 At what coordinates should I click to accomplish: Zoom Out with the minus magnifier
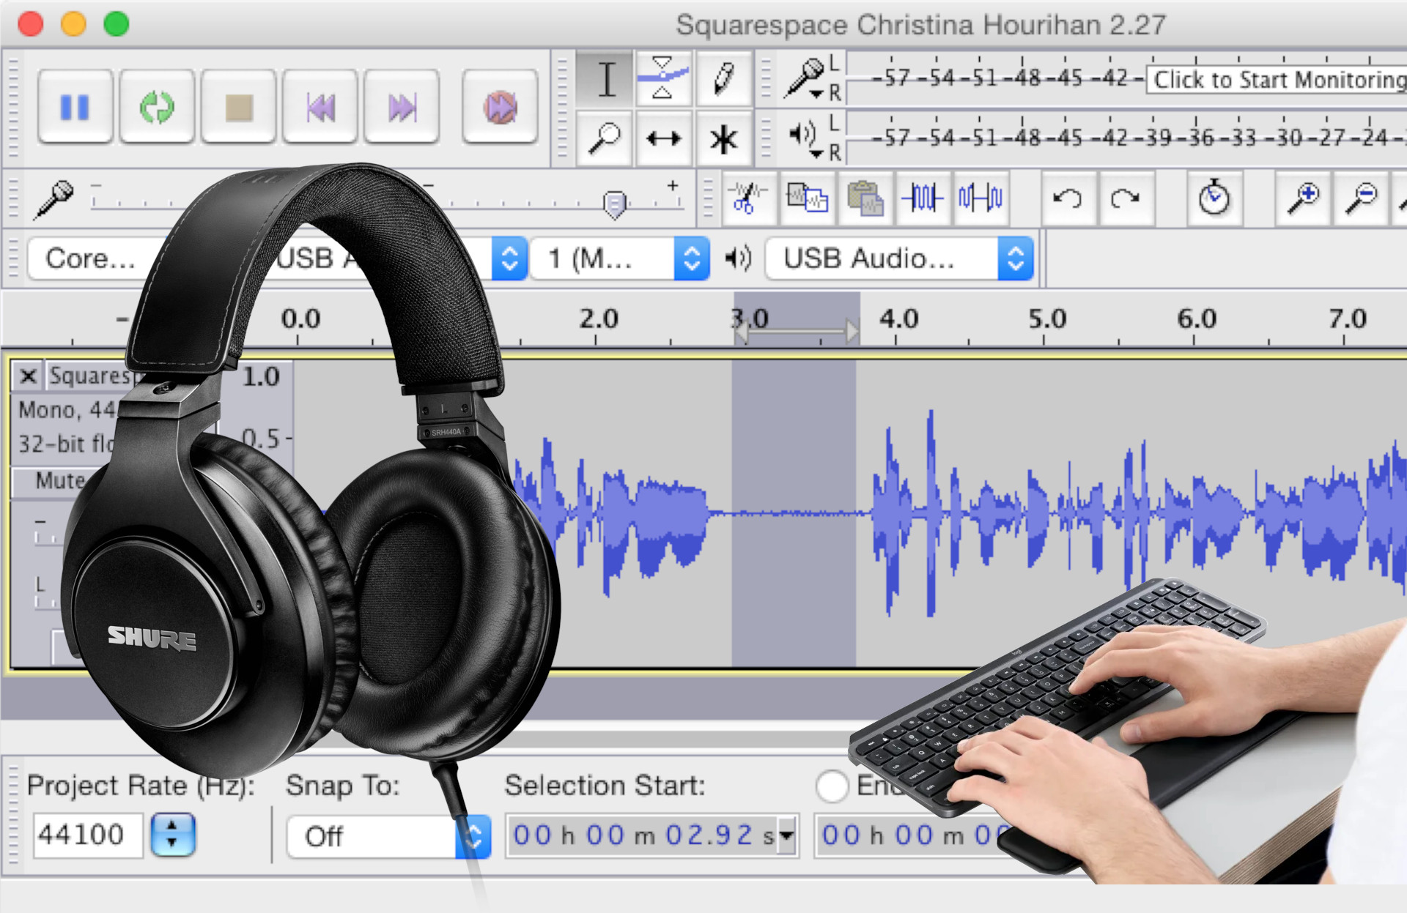point(1362,198)
